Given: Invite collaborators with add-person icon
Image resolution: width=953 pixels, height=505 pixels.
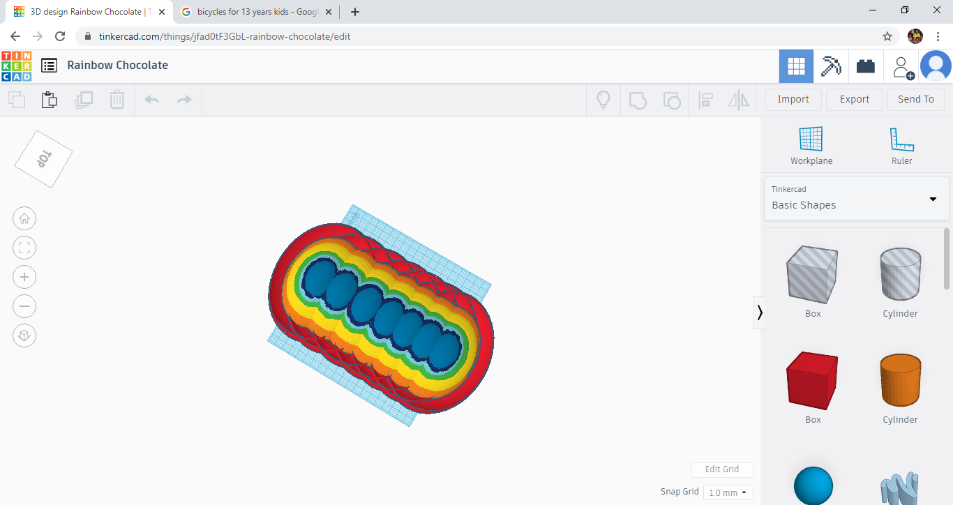Looking at the screenshot, I should click(902, 67).
